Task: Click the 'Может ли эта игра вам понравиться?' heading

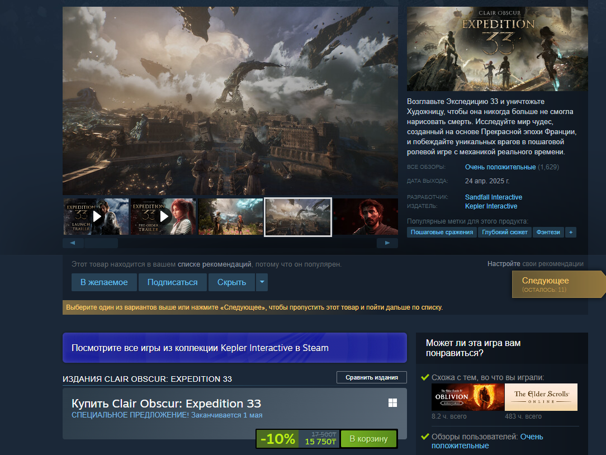Action: click(473, 348)
